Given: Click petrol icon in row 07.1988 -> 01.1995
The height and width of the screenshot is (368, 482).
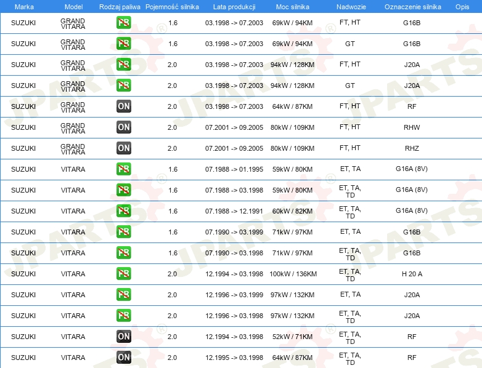Looking at the screenshot, I should (x=123, y=169).
